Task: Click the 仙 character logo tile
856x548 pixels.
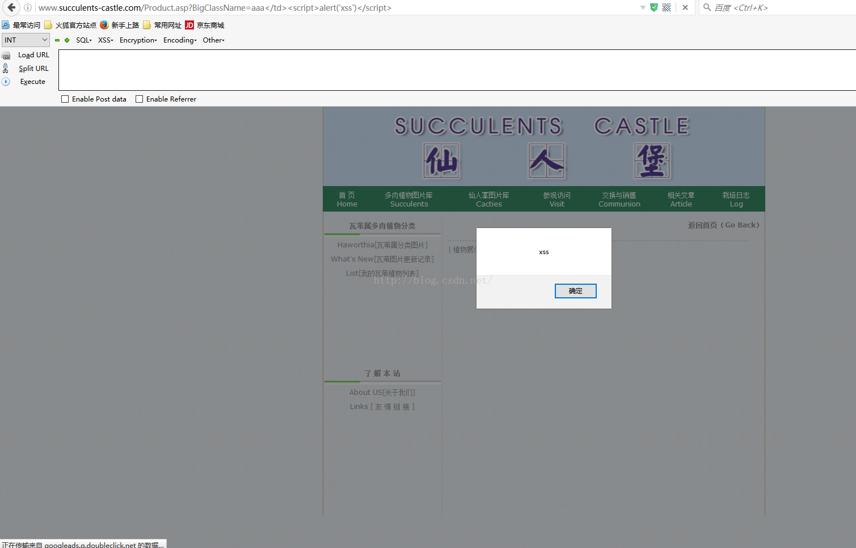Action: coord(441,161)
